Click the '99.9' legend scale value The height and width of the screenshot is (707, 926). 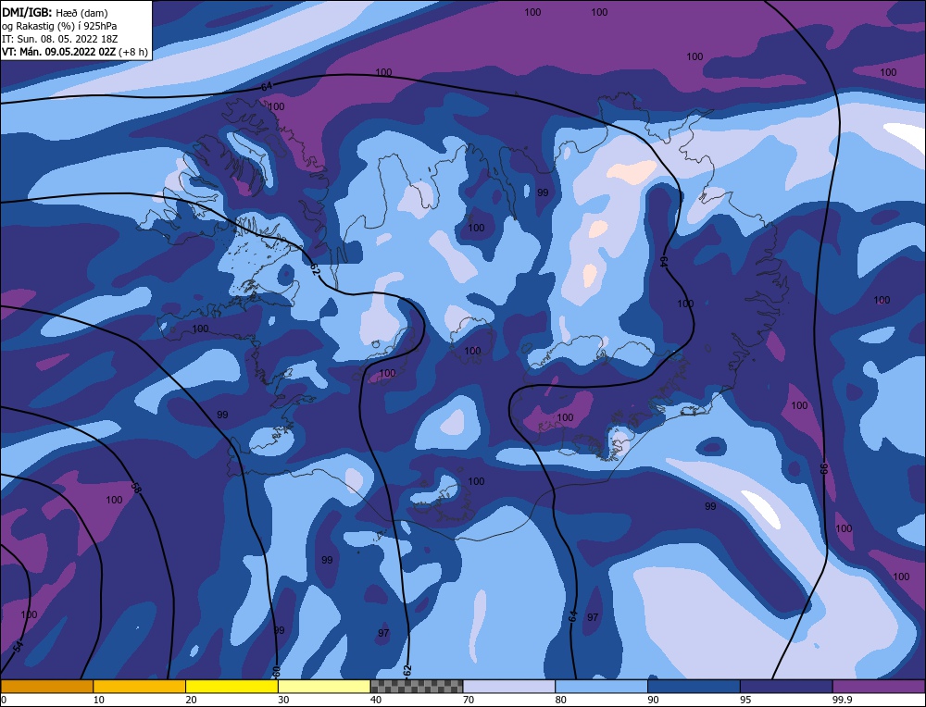[840, 700]
